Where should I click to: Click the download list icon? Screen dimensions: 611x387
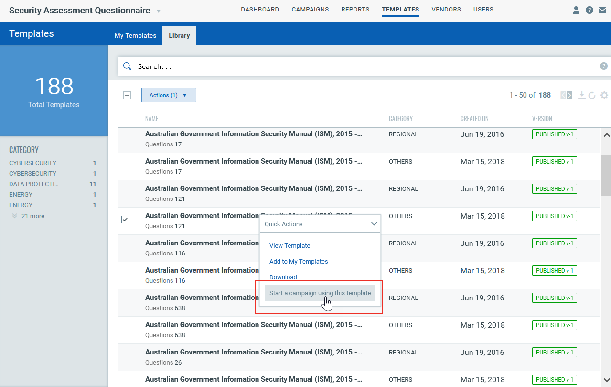click(581, 95)
